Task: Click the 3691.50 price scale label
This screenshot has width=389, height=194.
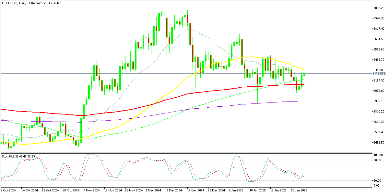Action: click(x=379, y=39)
